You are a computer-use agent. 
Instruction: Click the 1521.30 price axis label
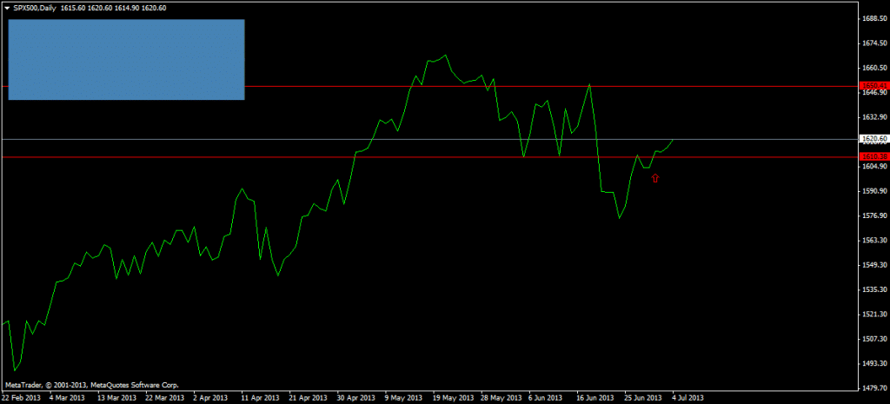click(x=874, y=314)
